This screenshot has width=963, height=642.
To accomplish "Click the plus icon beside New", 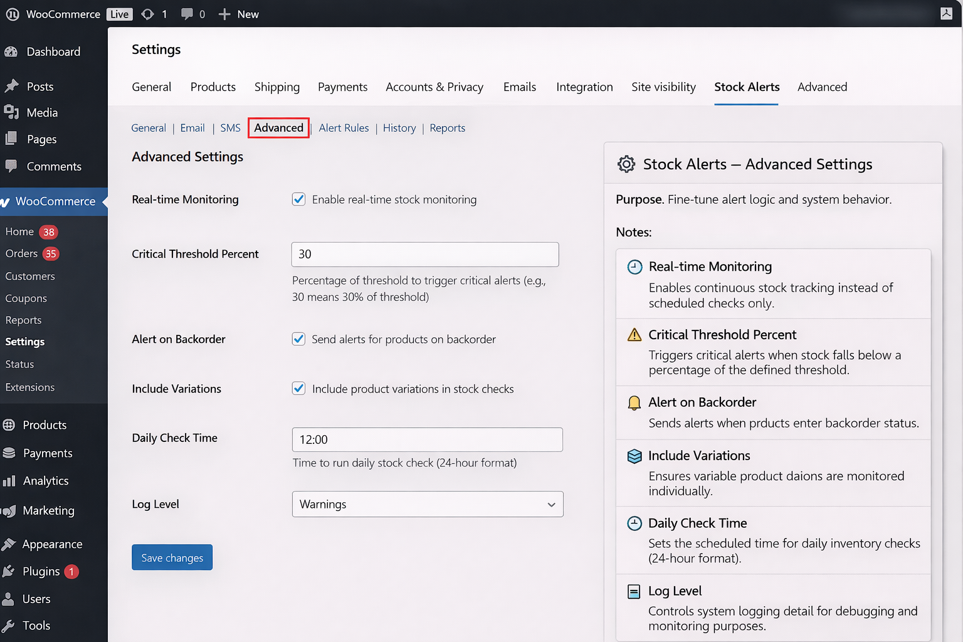I will tap(224, 14).
